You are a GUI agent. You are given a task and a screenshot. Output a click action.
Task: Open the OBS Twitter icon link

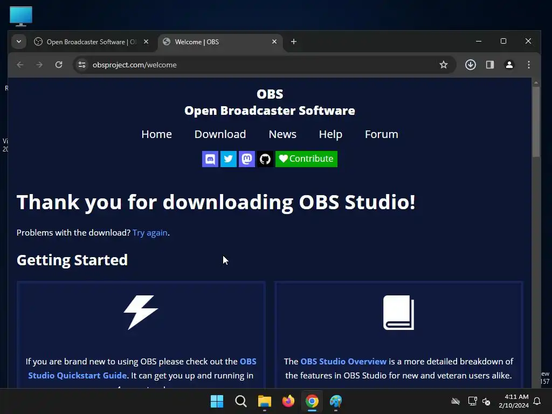point(229,159)
